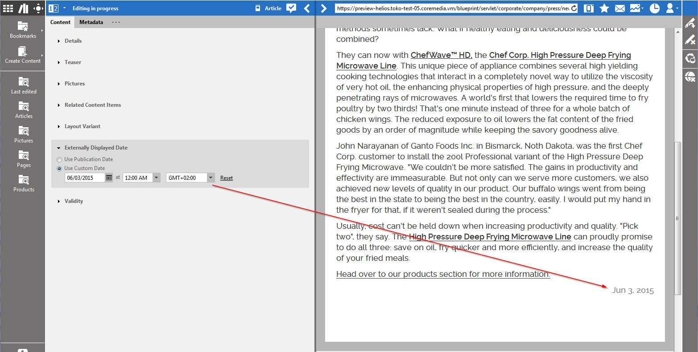
Task: Follow Chef Corp. High Pressure Deep Frying link
Action: [560, 55]
